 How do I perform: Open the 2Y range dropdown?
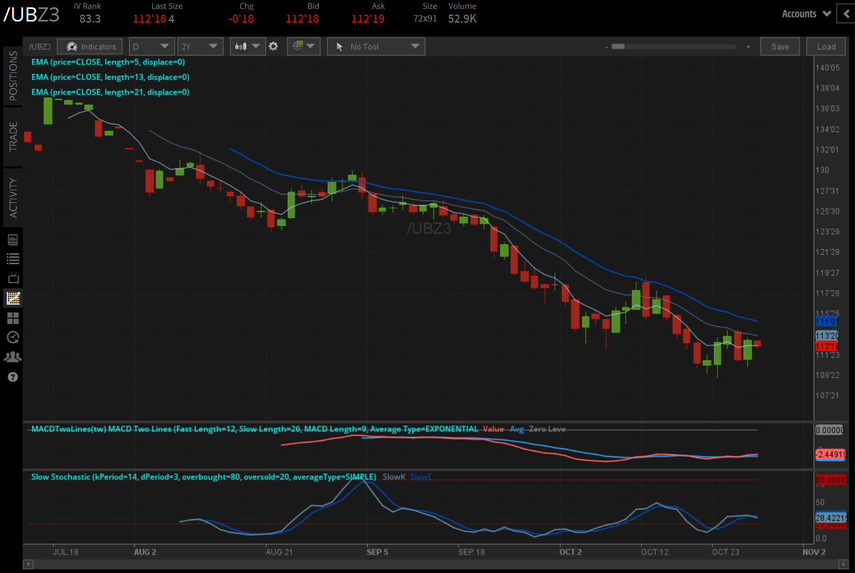tap(200, 47)
